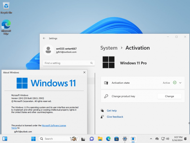Open Task View from the taskbar
The image size is (190, 143).
[83, 139]
